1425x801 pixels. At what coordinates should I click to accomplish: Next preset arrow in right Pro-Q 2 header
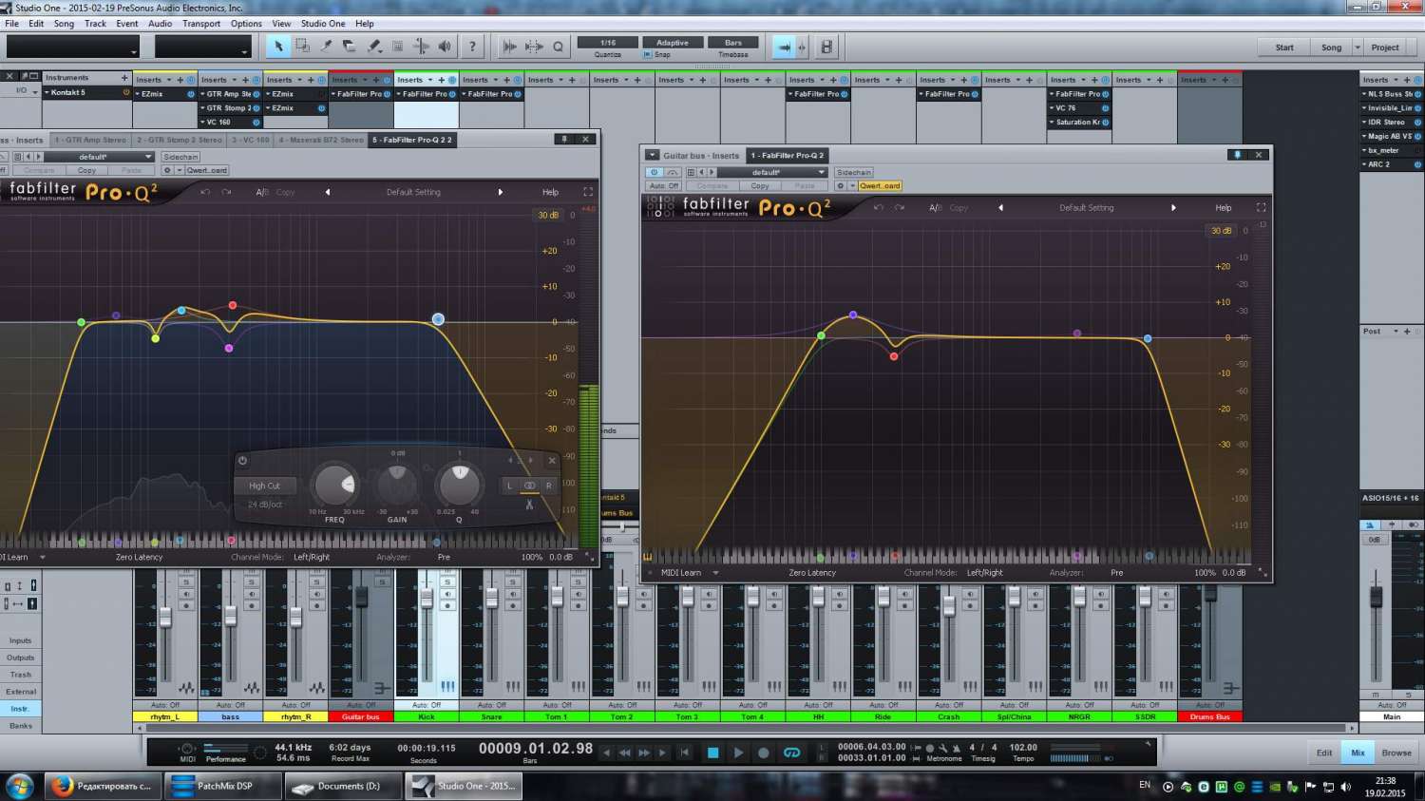[1173, 207]
